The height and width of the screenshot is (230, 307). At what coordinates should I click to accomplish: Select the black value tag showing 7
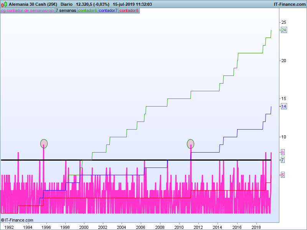283,159
